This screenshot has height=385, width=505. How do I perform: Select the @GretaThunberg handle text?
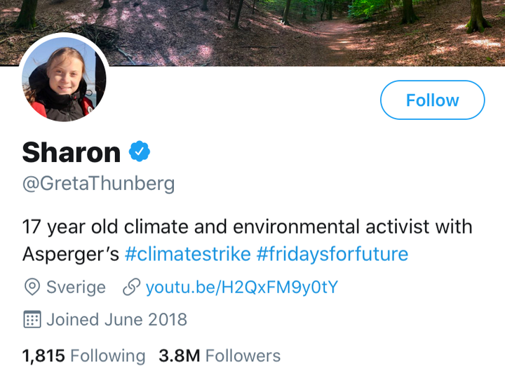[98, 184]
